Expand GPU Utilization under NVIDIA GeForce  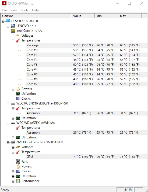coord(13,176)
